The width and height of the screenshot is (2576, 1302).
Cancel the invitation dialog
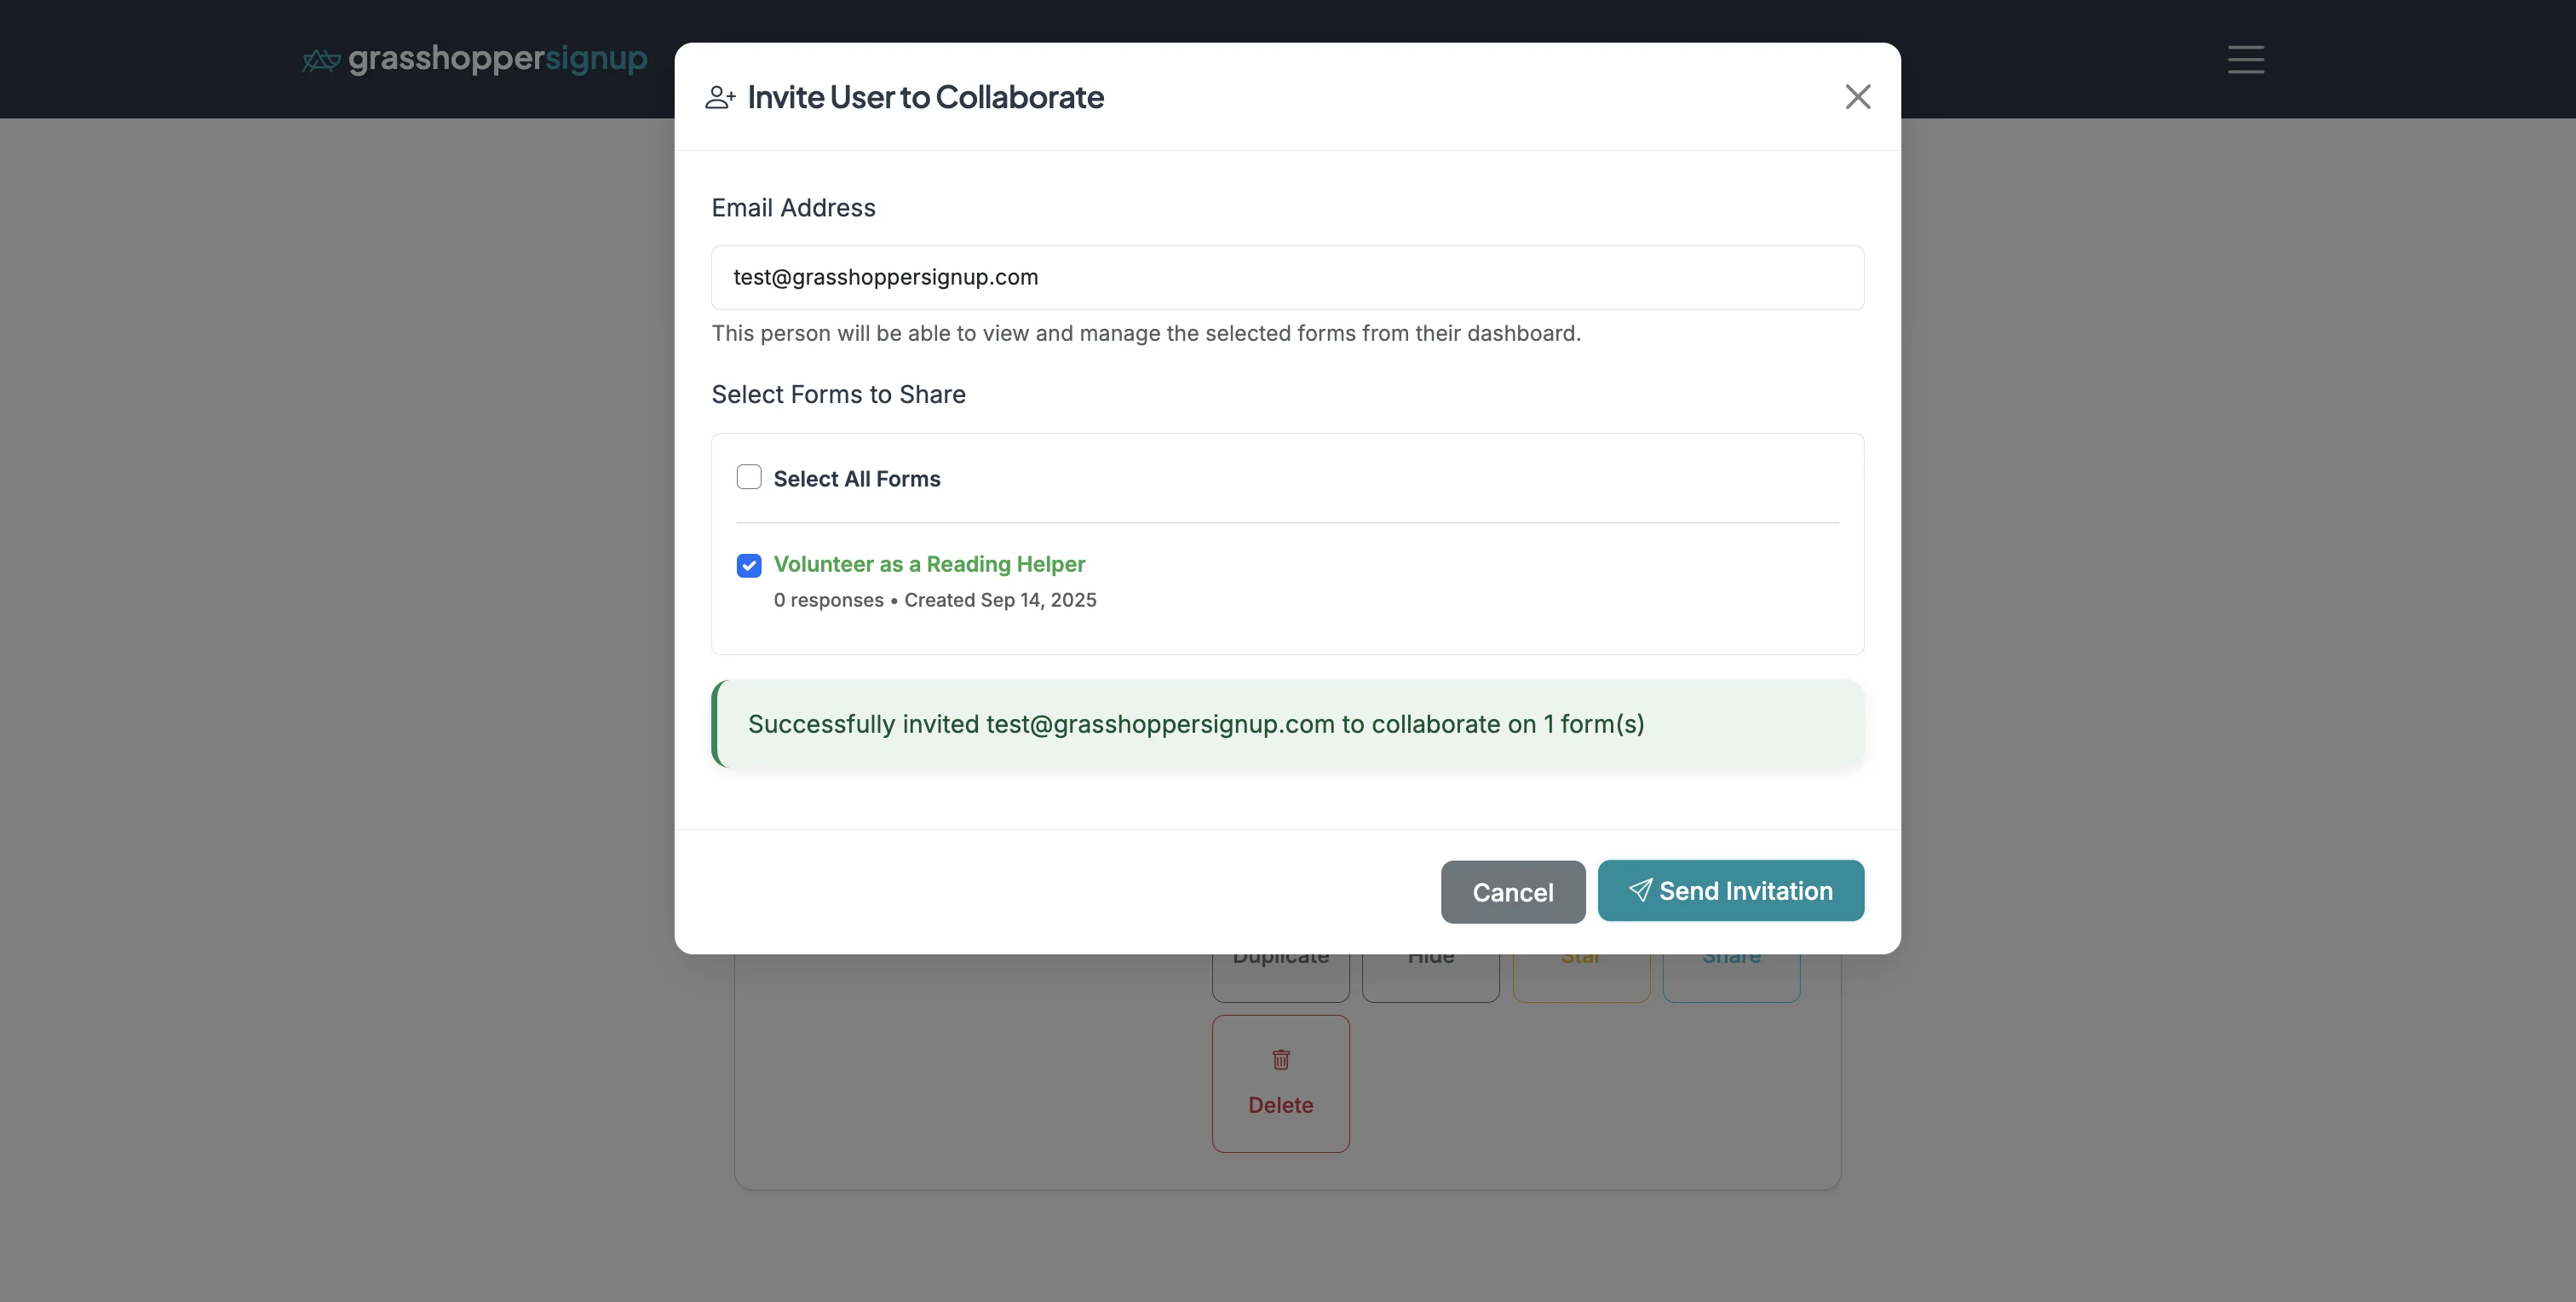click(1512, 891)
